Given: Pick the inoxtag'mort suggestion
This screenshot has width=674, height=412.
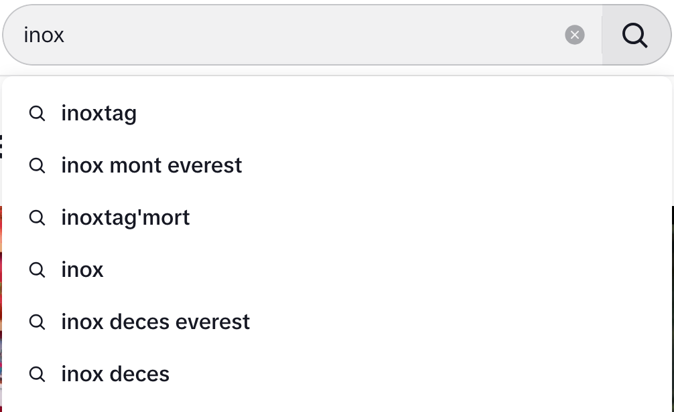Looking at the screenshot, I should pos(337,217).
